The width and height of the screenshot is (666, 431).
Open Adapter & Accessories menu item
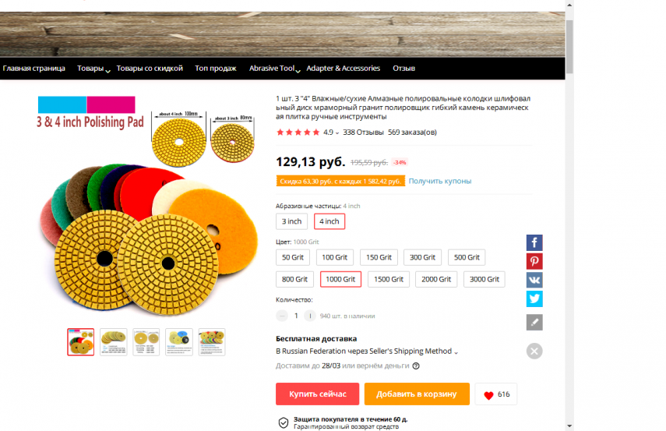click(x=344, y=69)
